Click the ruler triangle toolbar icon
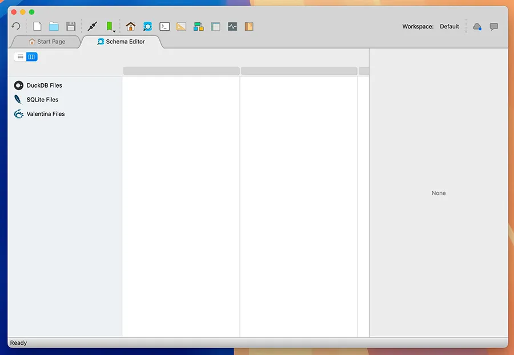The image size is (514, 355). [181, 26]
